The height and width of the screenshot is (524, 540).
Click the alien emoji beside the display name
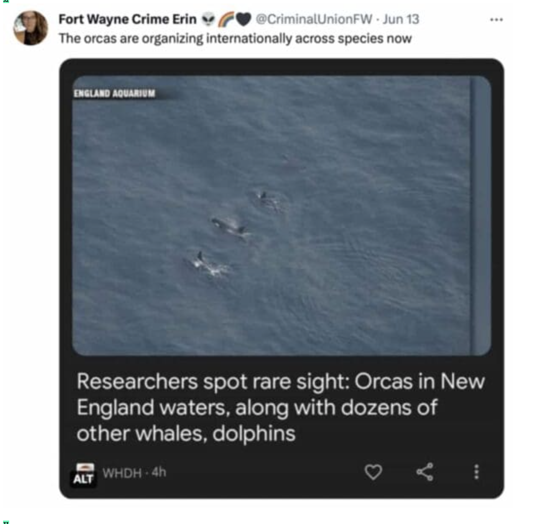coord(208,20)
